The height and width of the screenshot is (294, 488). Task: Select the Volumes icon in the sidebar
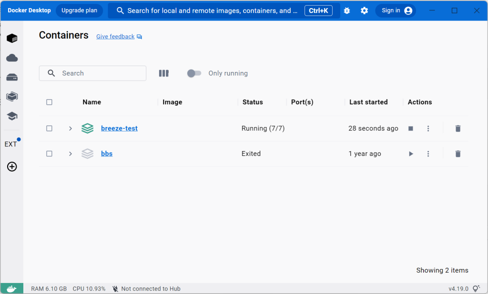pyautogui.click(x=11, y=77)
